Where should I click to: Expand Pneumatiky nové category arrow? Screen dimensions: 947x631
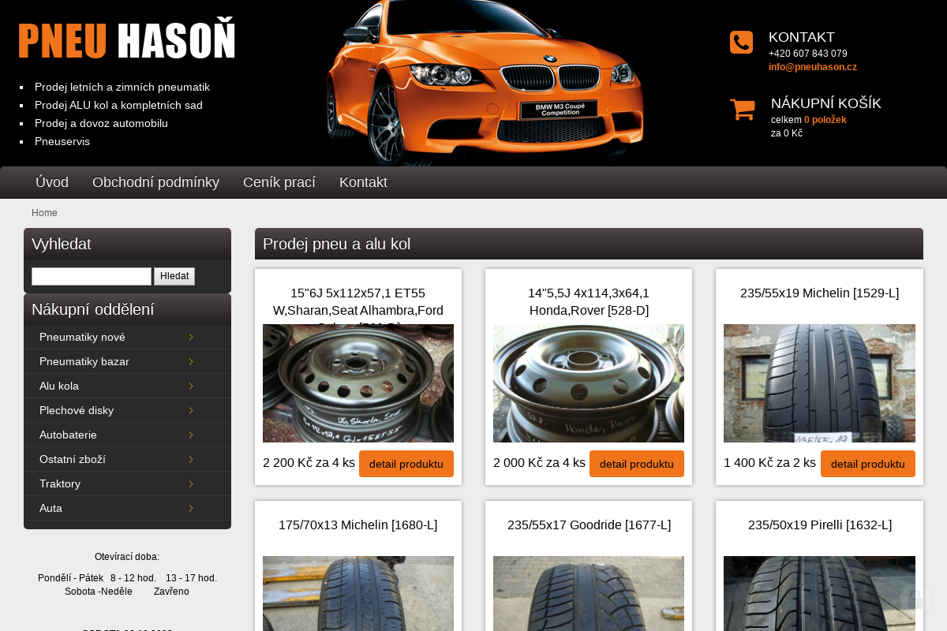191,338
